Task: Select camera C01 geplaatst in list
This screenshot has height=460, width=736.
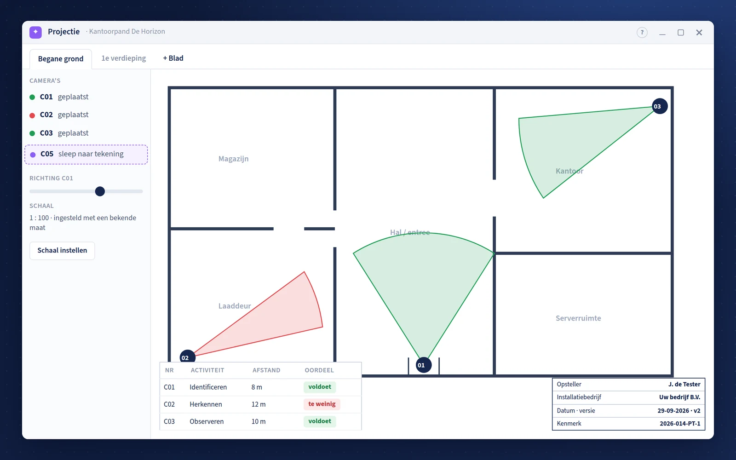Action: (x=86, y=97)
